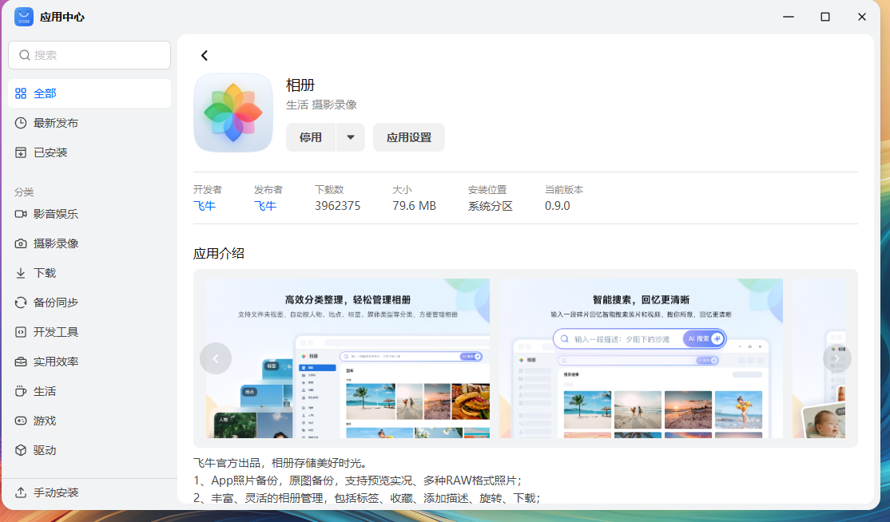
Task: Open 应用设置 for the 相册 app
Action: [x=408, y=136]
